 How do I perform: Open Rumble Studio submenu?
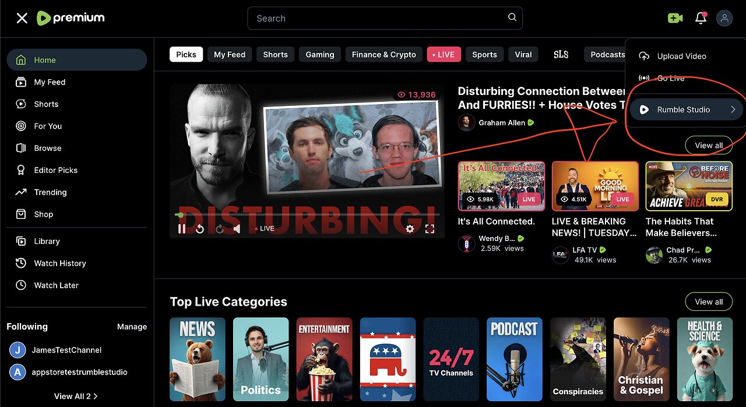pyautogui.click(x=686, y=109)
